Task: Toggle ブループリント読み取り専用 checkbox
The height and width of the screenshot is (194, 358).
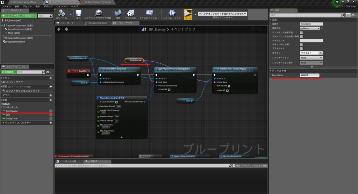Action: [x=301, y=36]
